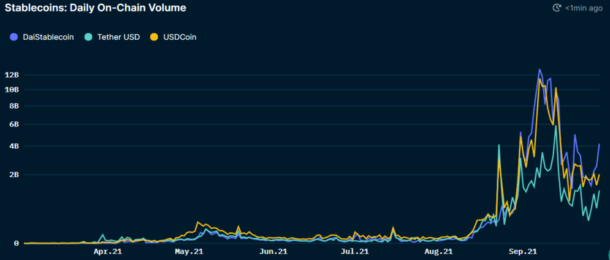Click the refresh clock icon
610x260 pixels.
tap(557, 8)
